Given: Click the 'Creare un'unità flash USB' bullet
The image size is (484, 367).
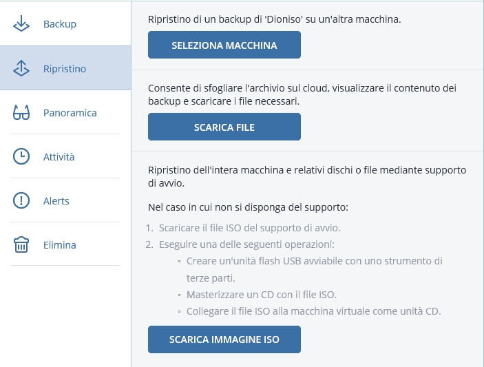Looking at the screenshot, I should (x=314, y=269).
